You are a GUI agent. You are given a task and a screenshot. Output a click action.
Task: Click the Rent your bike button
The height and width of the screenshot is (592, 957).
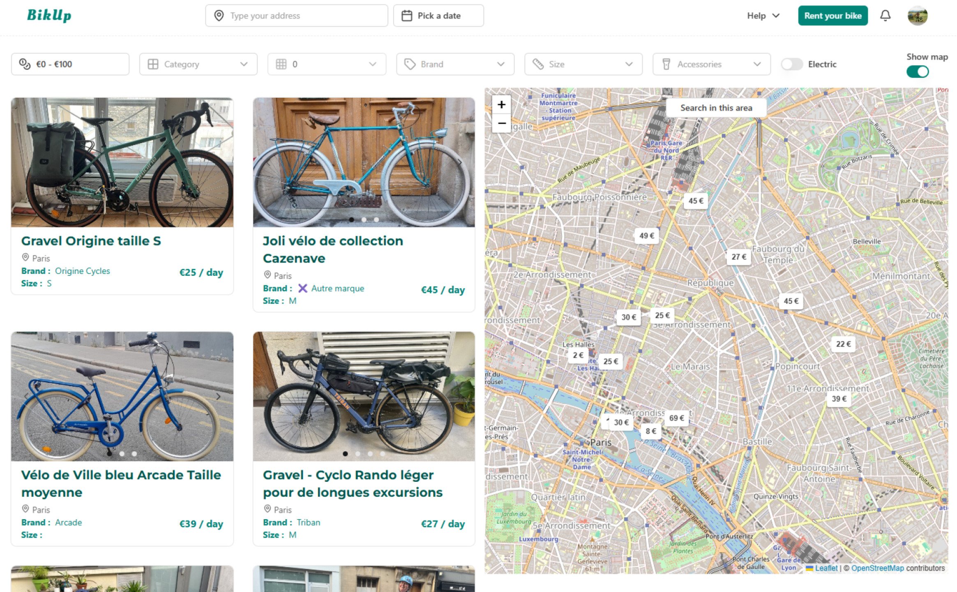click(x=832, y=16)
